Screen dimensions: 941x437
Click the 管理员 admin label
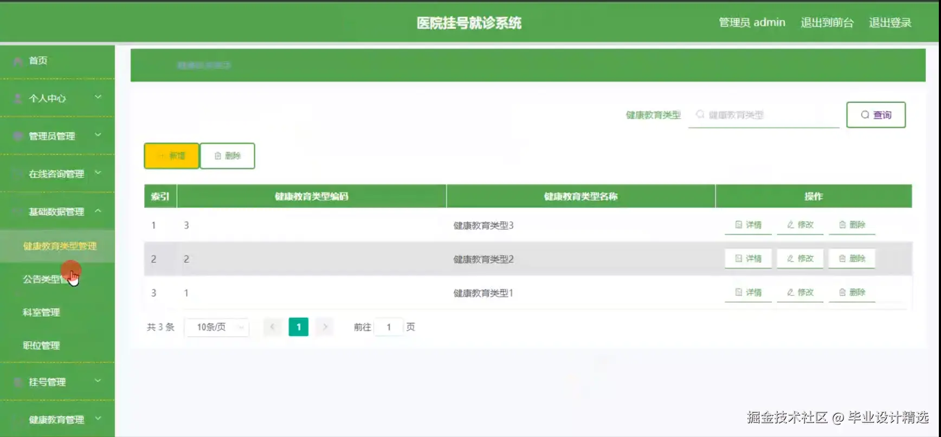tap(752, 23)
